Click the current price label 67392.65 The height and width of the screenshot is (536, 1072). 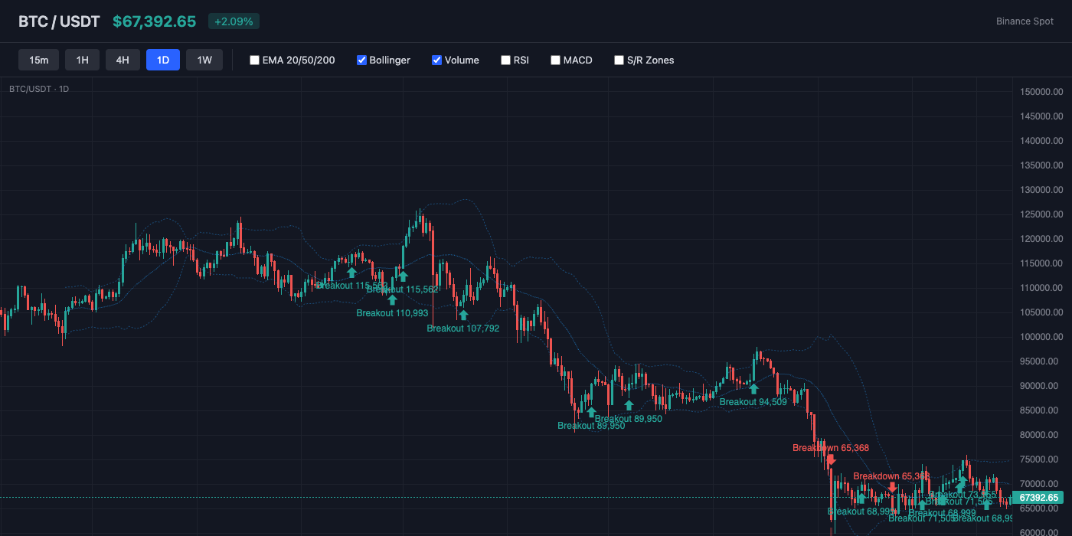pos(1038,497)
